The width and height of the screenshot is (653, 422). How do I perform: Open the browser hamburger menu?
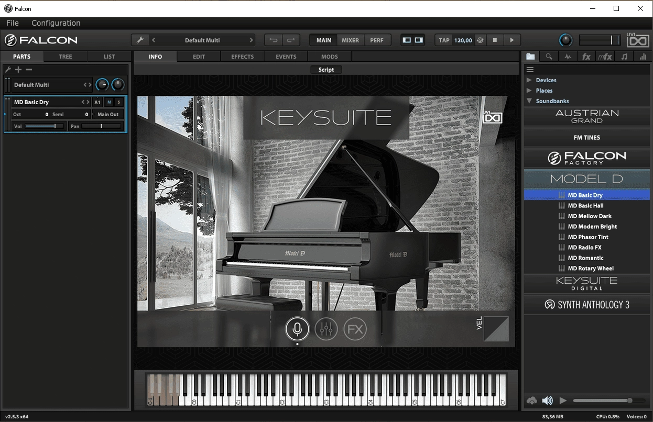530,70
